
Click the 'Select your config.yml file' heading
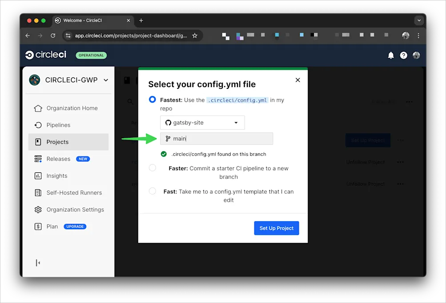202,84
